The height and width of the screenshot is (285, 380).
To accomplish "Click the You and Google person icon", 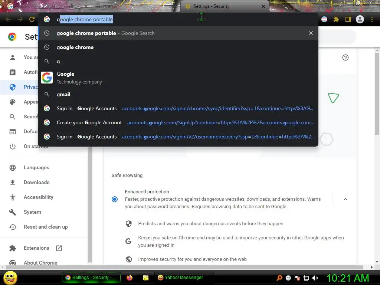I will 13,58.
